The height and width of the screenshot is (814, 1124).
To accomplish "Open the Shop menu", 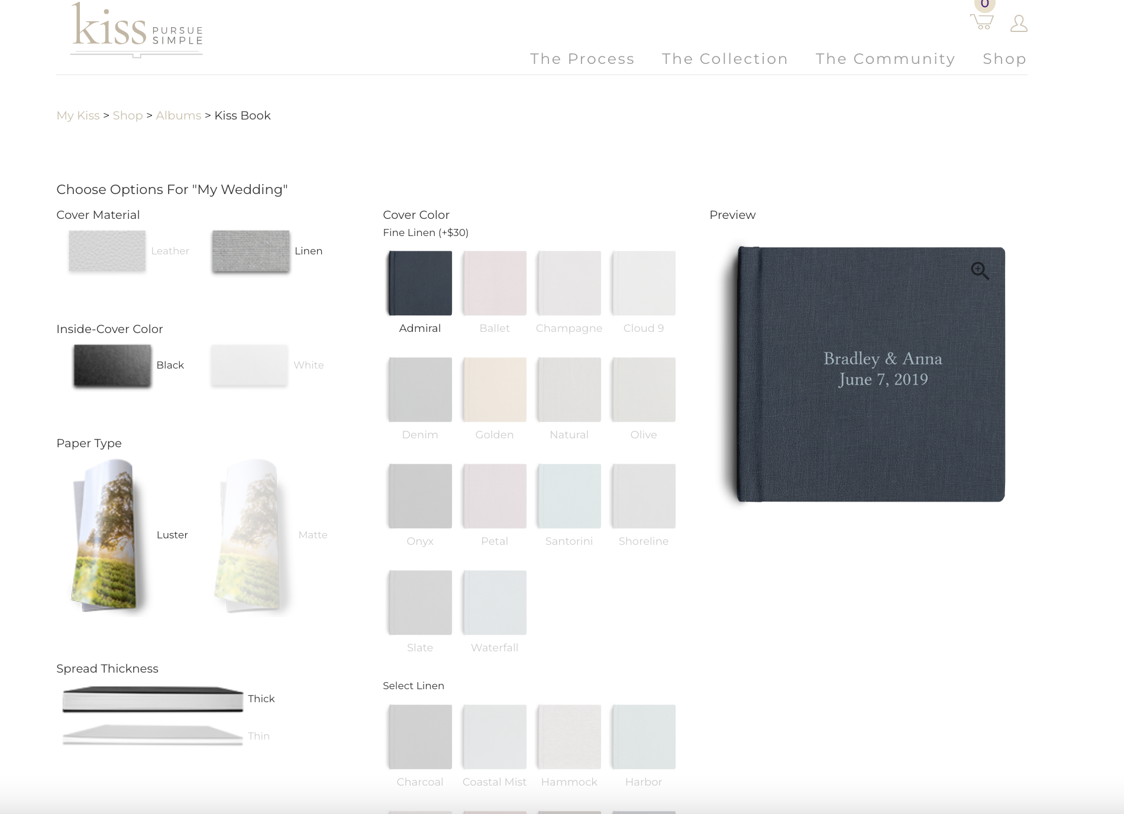I will [1005, 59].
